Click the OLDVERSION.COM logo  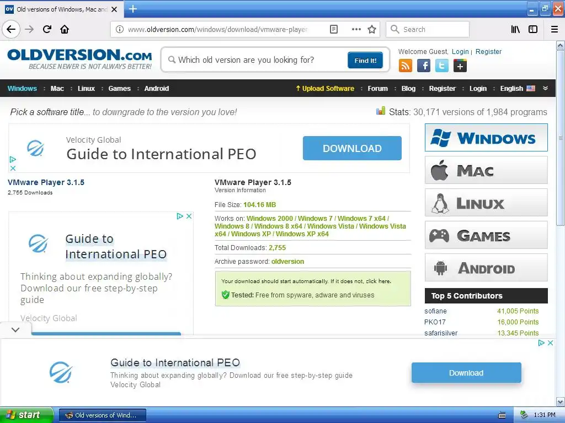pyautogui.click(x=79, y=59)
